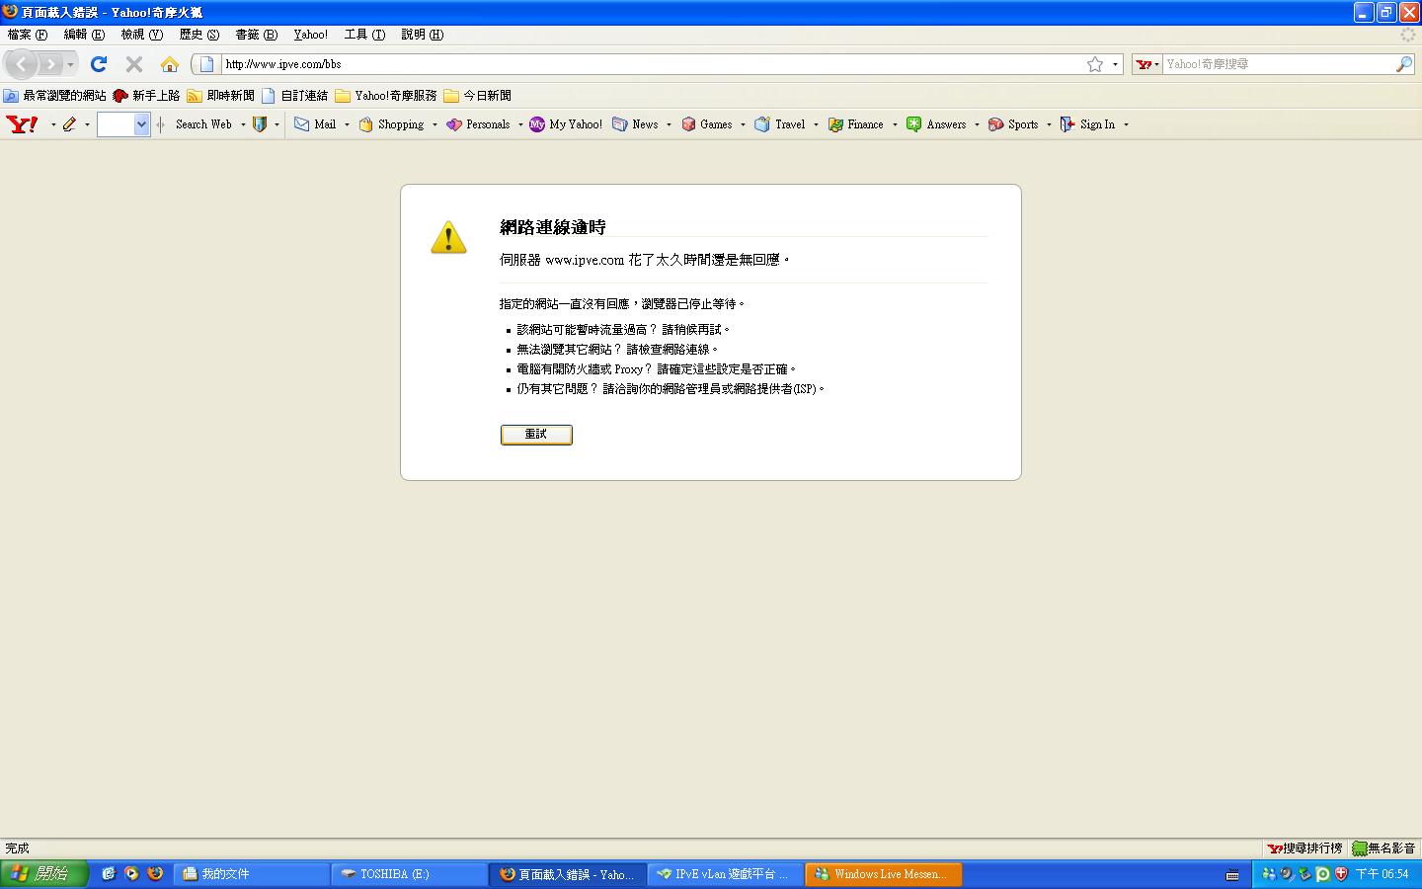Viewport: 1422px width, 889px height.
Task: Open My Yahoo! from the toolbar
Action: (566, 124)
